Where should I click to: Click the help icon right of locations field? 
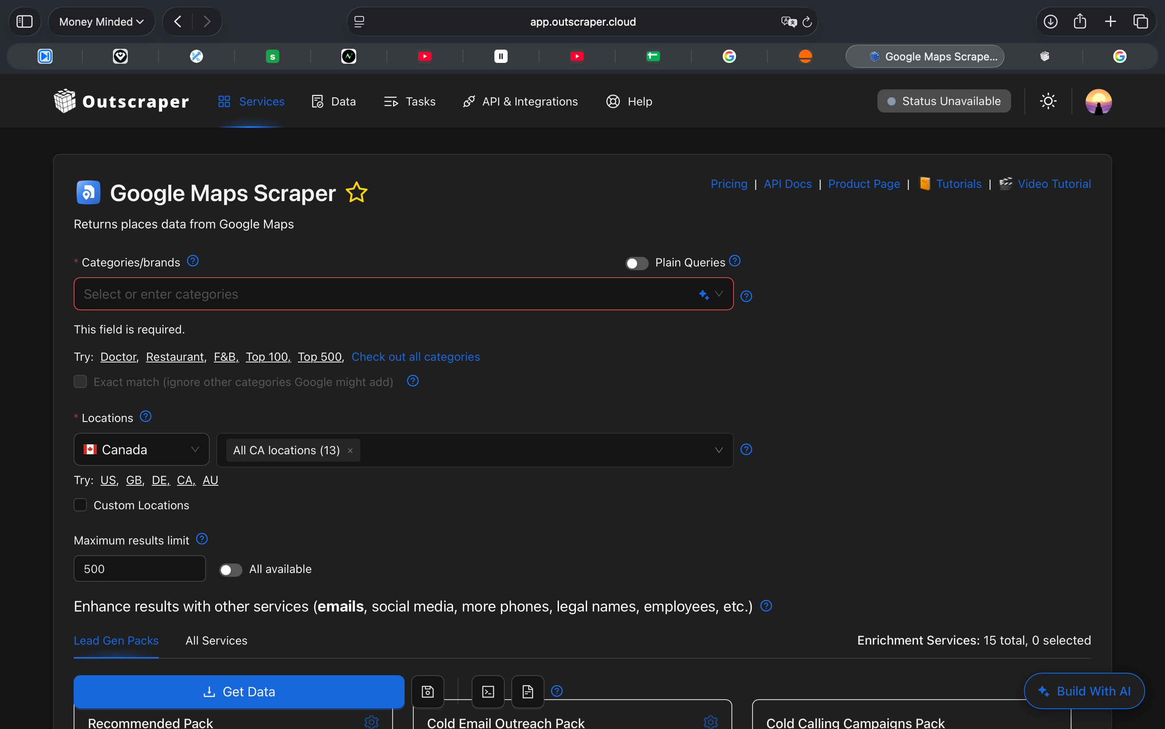click(x=746, y=449)
